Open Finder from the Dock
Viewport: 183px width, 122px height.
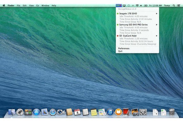coord(12,112)
